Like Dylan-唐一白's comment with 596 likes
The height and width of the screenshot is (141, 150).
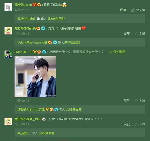136,101
